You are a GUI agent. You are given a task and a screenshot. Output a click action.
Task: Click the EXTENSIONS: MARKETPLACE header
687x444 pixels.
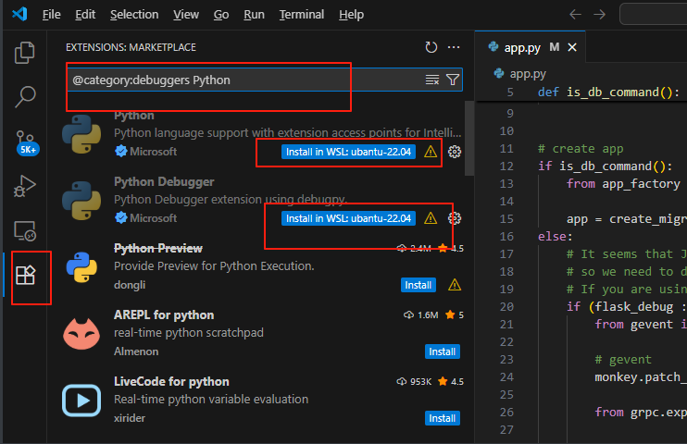pos(131,47)
